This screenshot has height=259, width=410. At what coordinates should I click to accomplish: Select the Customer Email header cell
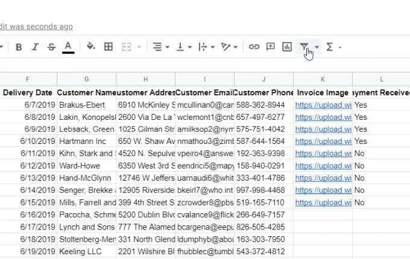pyautogui.click(x=205, y=93)
